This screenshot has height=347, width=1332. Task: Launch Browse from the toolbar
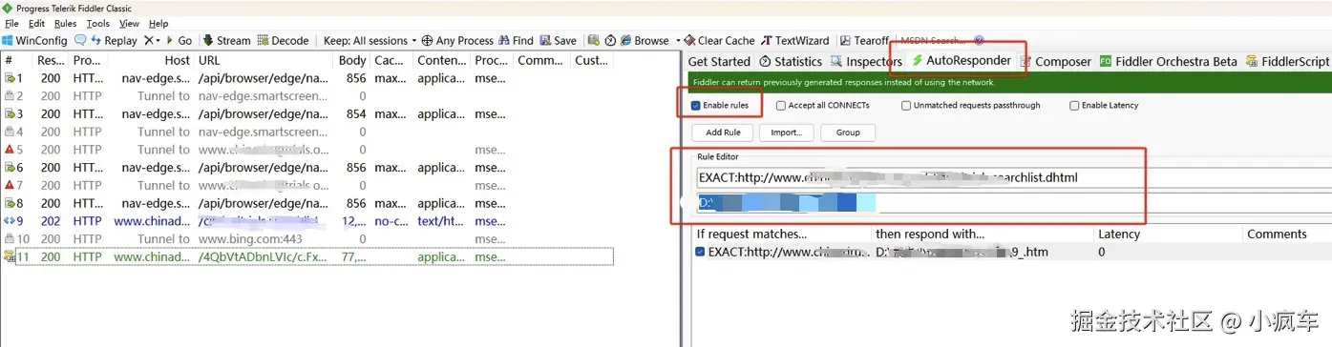tap(645, 41)
